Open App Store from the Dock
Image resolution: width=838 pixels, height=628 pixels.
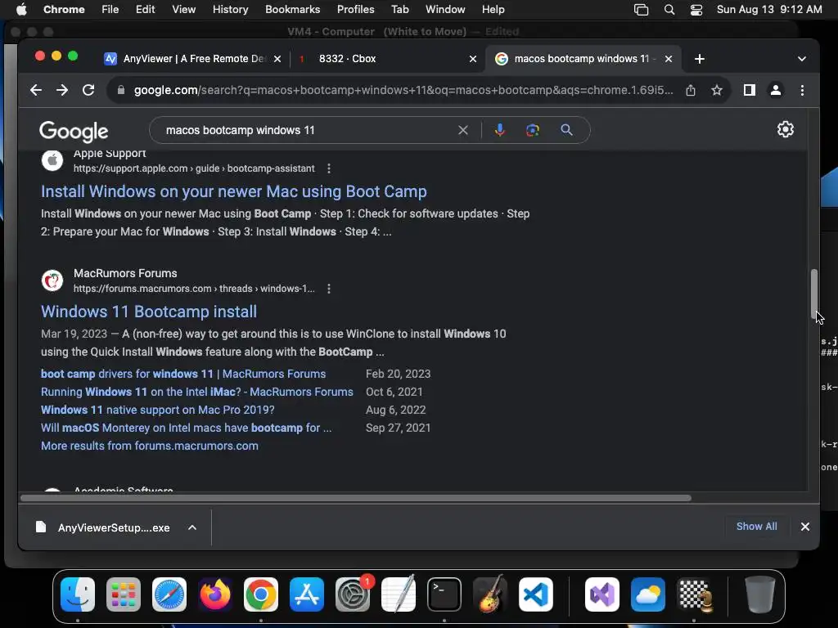307,594
